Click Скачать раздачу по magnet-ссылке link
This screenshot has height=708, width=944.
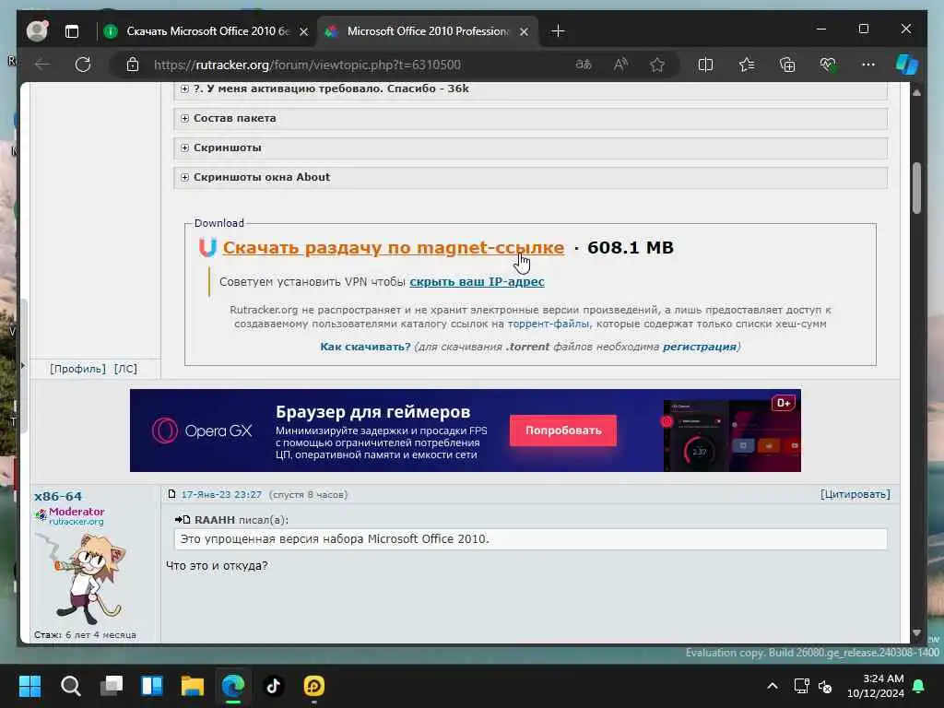394,247
